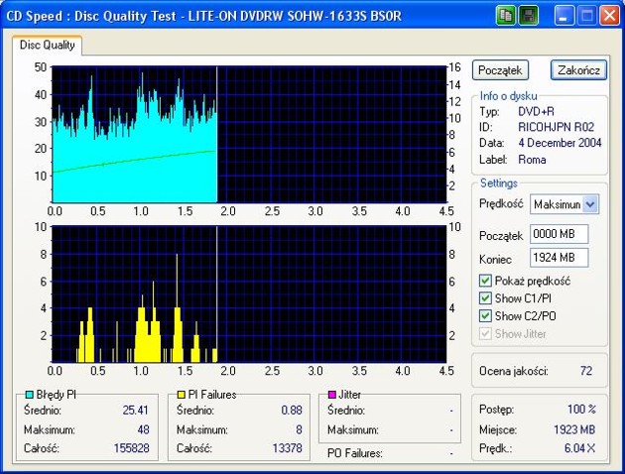Viewport: 625px width, 474px height.
Task: Click the Settings group heading
Action: click(499, 183)
